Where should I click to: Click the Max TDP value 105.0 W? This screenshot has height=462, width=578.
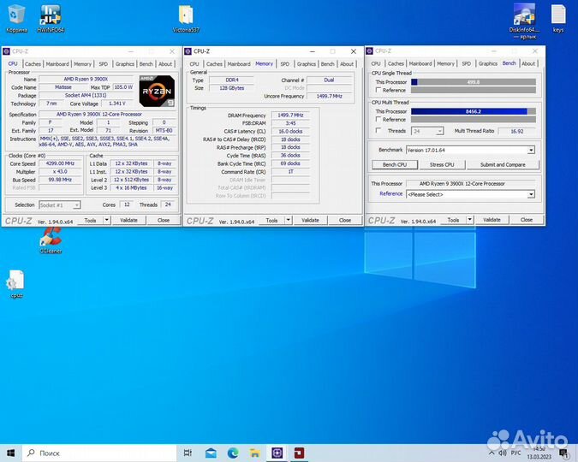pos(123,87)
